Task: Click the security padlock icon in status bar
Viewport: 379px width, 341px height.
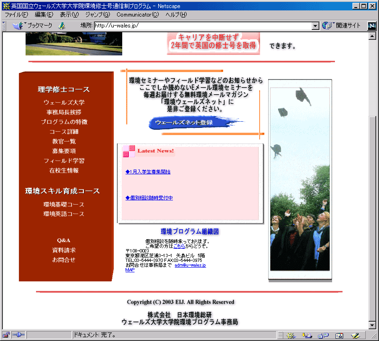Action: (6, 335)
